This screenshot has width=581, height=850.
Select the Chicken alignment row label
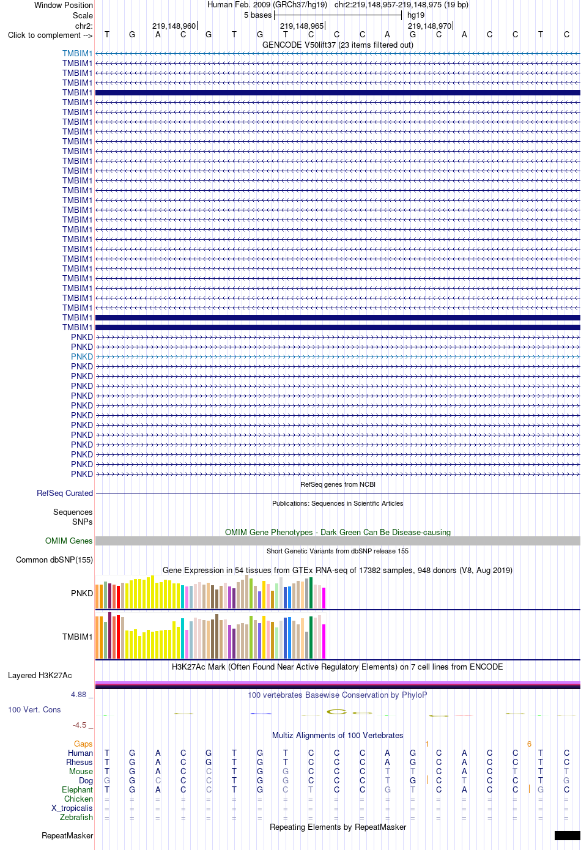[78, 799]
